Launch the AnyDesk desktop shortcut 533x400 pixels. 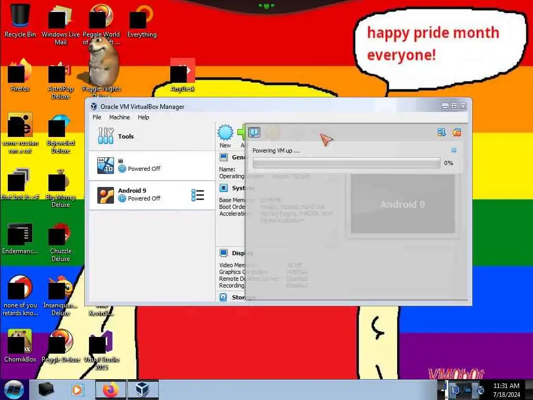click(x=183, y=76)
